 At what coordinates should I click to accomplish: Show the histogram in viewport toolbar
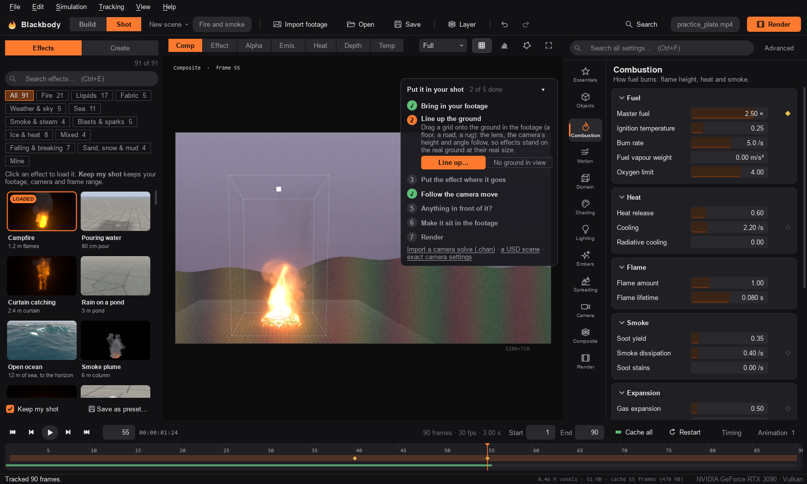tap(504, 45)
